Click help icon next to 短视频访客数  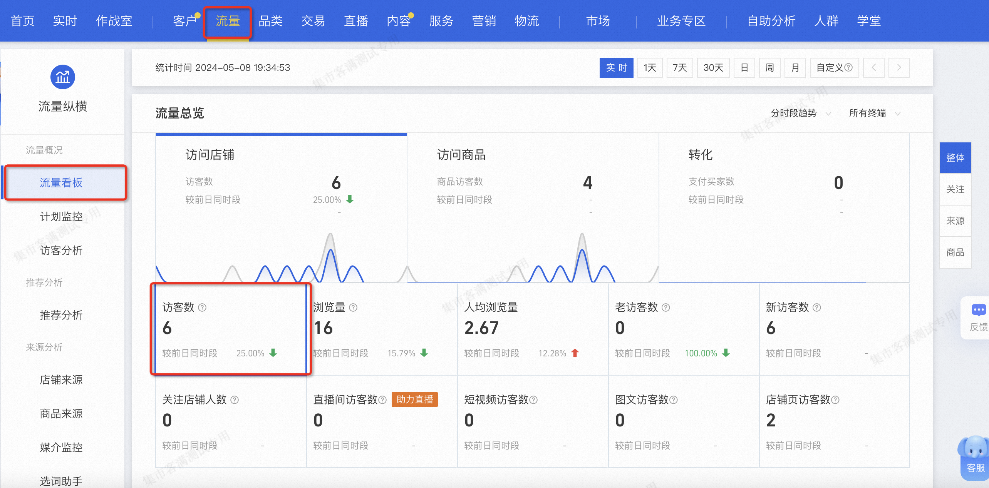point(533,400)
